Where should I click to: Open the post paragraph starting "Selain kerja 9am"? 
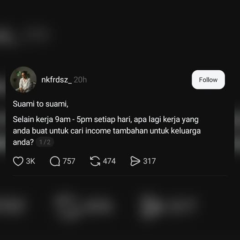coord(107,131)
